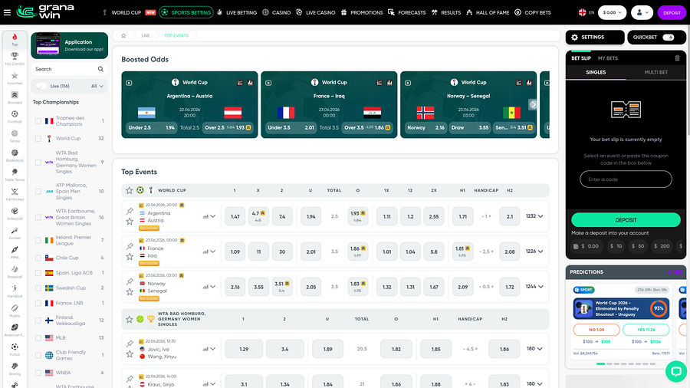
Task: Expand 1232 markets for Argentina vs Austria
Action: [x=534, y=216]
